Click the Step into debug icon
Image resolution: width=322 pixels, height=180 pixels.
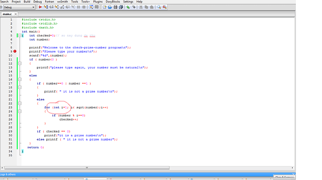[56, 7]
